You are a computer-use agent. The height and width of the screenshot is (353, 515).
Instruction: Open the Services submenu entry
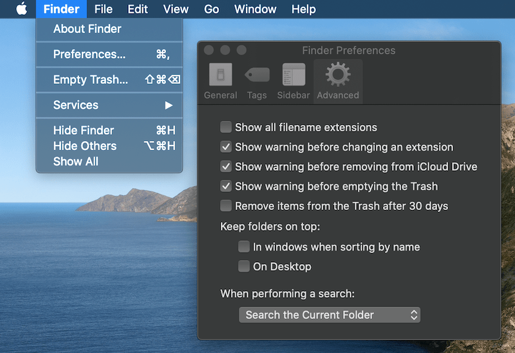109,105
